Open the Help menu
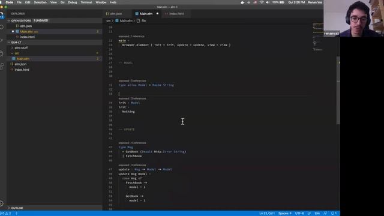384x216 pixels. pos(113,2)
